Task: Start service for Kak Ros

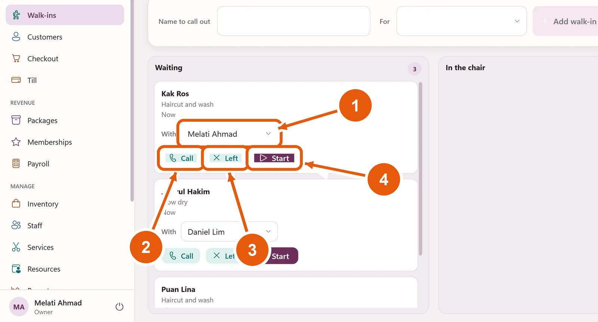Action: [274, 158]
